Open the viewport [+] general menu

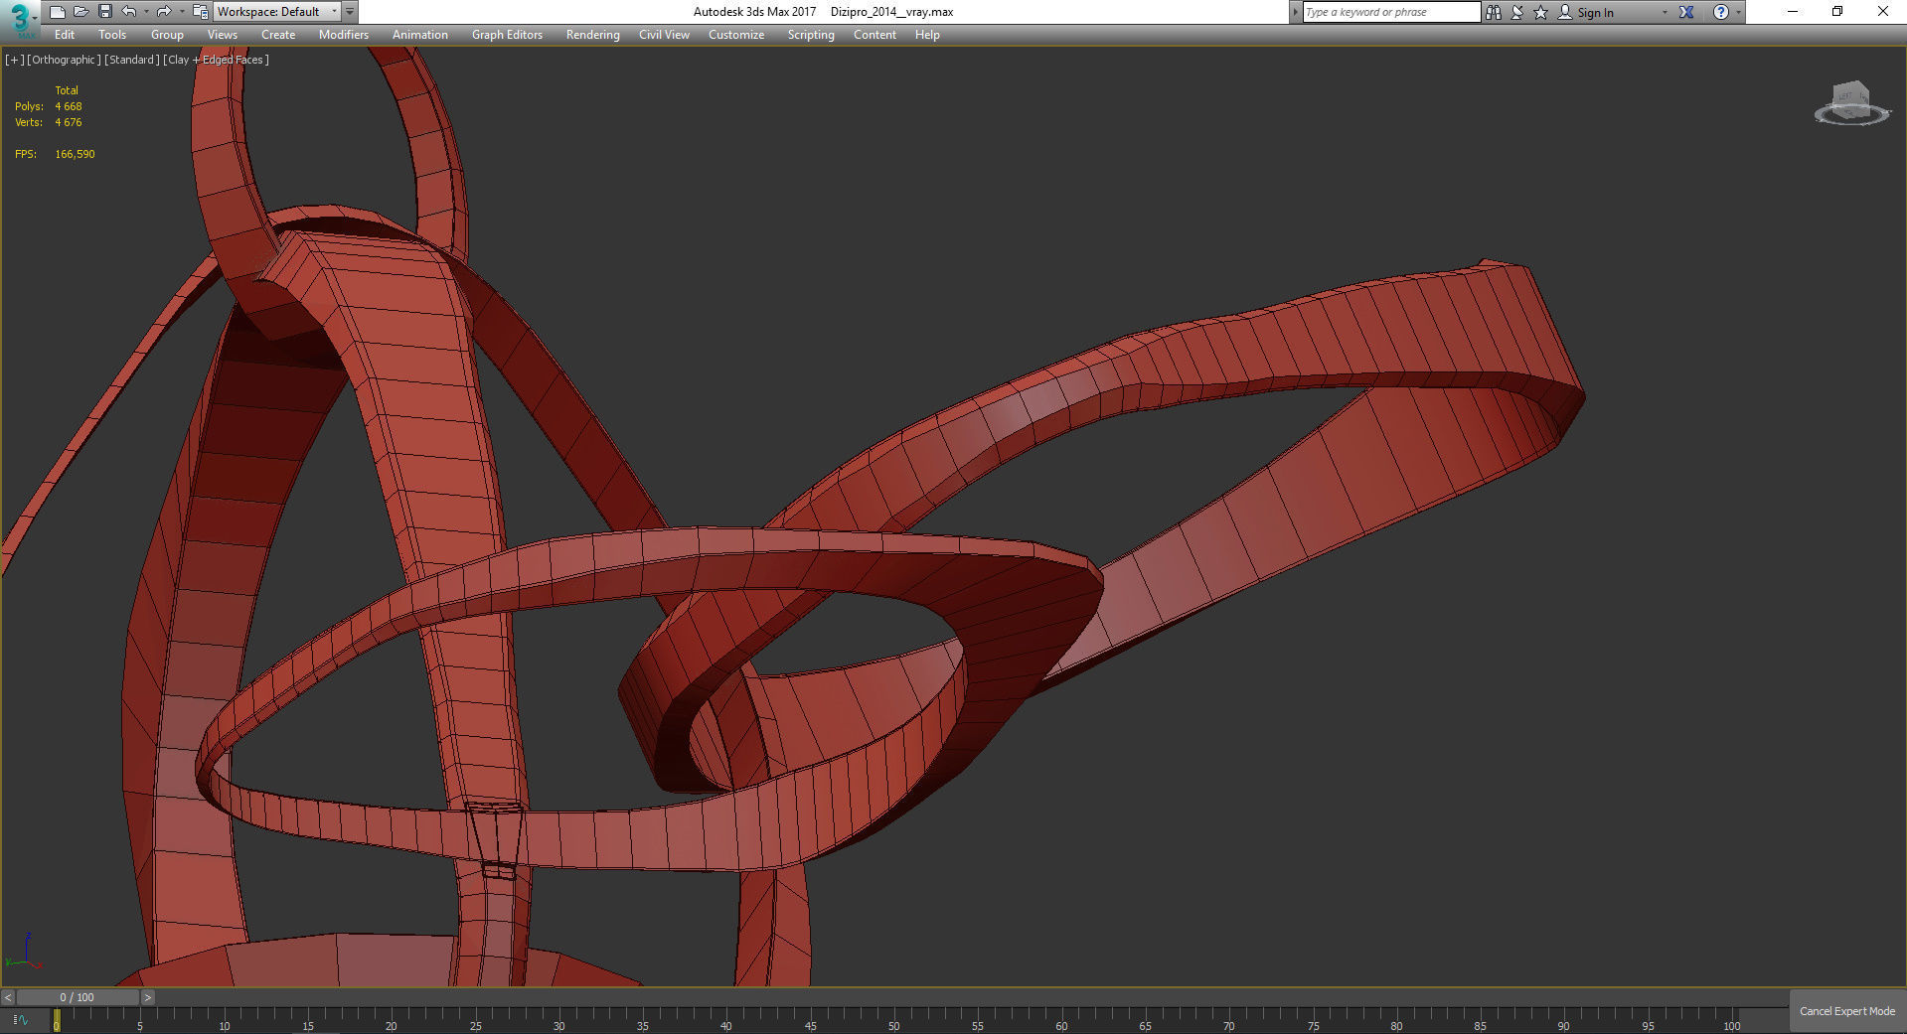tap(15, 60)
